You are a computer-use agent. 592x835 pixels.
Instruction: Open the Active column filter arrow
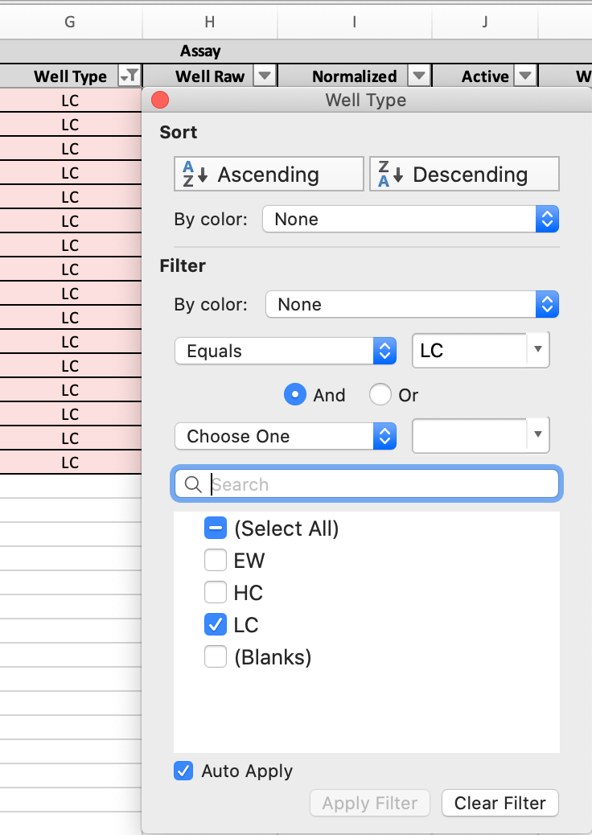pyautogui.click(x=525, y=76)
